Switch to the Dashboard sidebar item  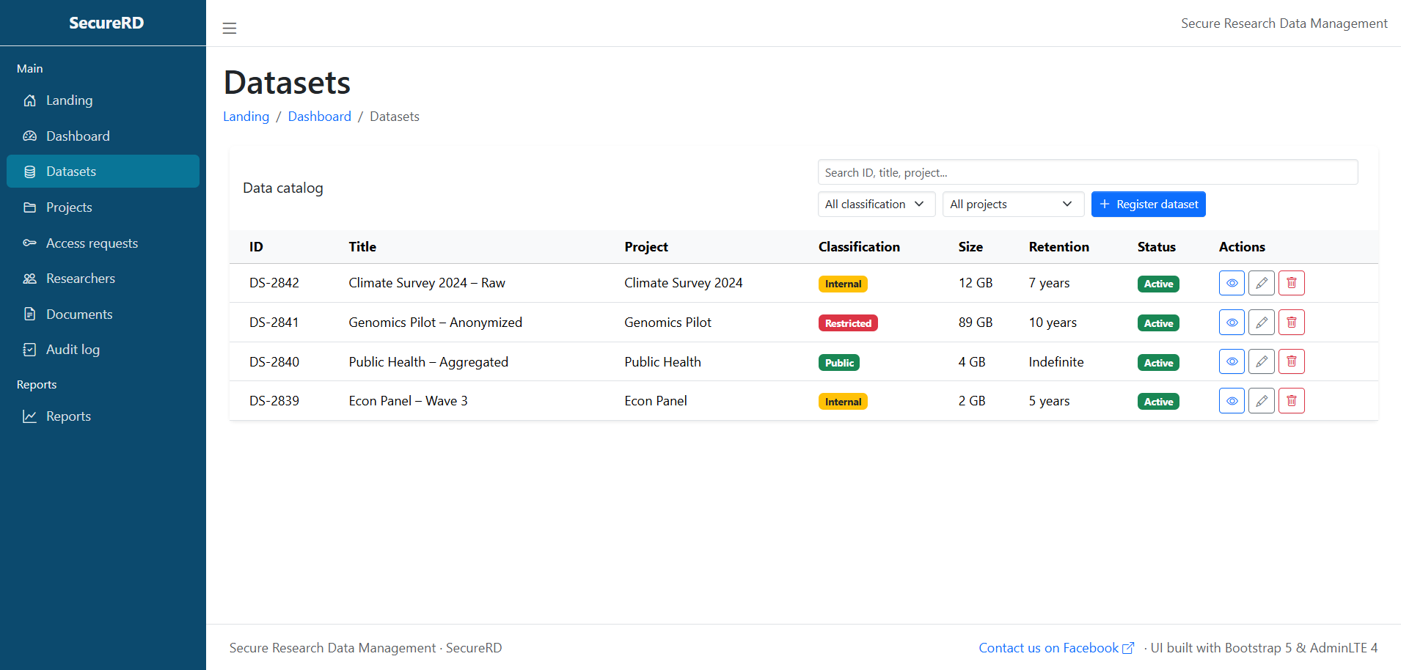click(x=77, y=136)
